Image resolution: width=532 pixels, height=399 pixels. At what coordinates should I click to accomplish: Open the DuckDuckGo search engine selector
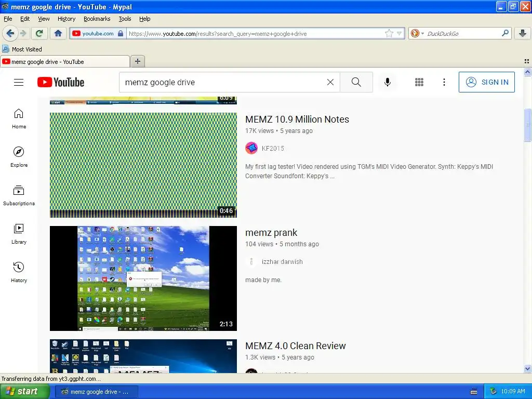[417, 33]
